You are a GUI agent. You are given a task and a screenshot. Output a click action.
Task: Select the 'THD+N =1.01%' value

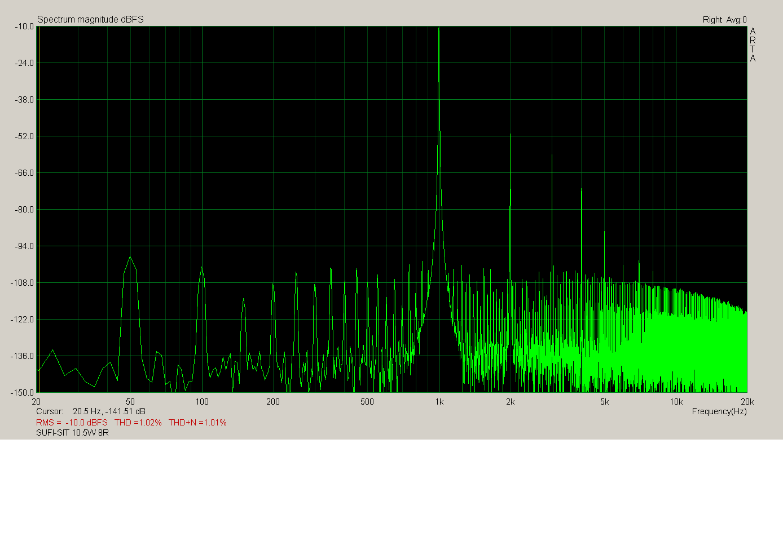(x=197, y=423)
